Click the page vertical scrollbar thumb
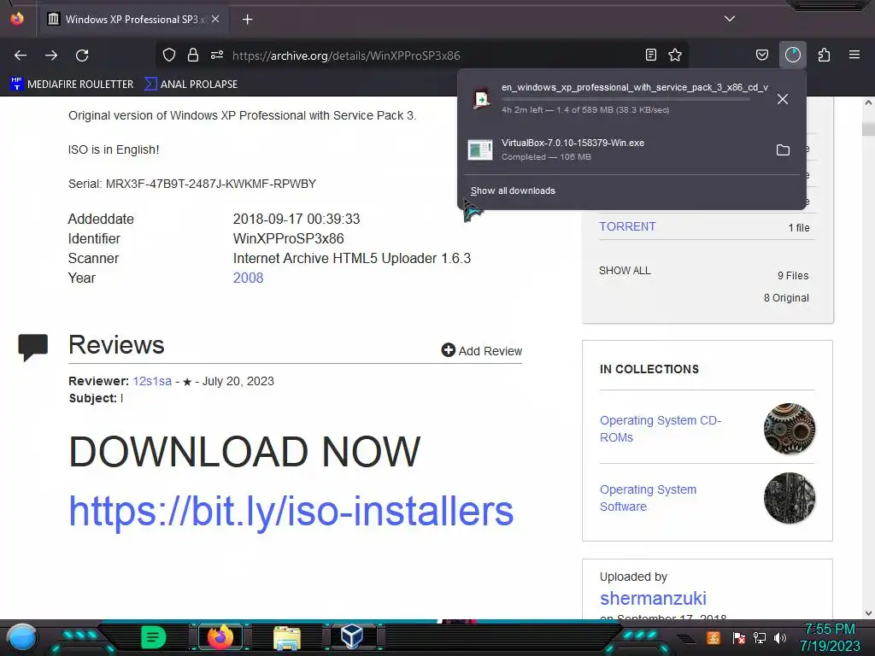 868,129
